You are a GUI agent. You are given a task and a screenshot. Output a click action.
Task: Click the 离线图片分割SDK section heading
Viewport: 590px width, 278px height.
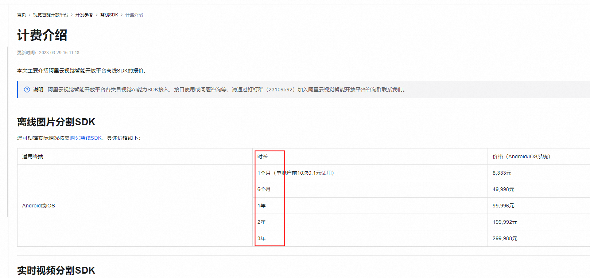click(56, 122)
